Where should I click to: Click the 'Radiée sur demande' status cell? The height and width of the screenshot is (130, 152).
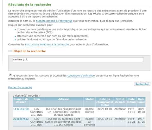[x=89, y=122]
